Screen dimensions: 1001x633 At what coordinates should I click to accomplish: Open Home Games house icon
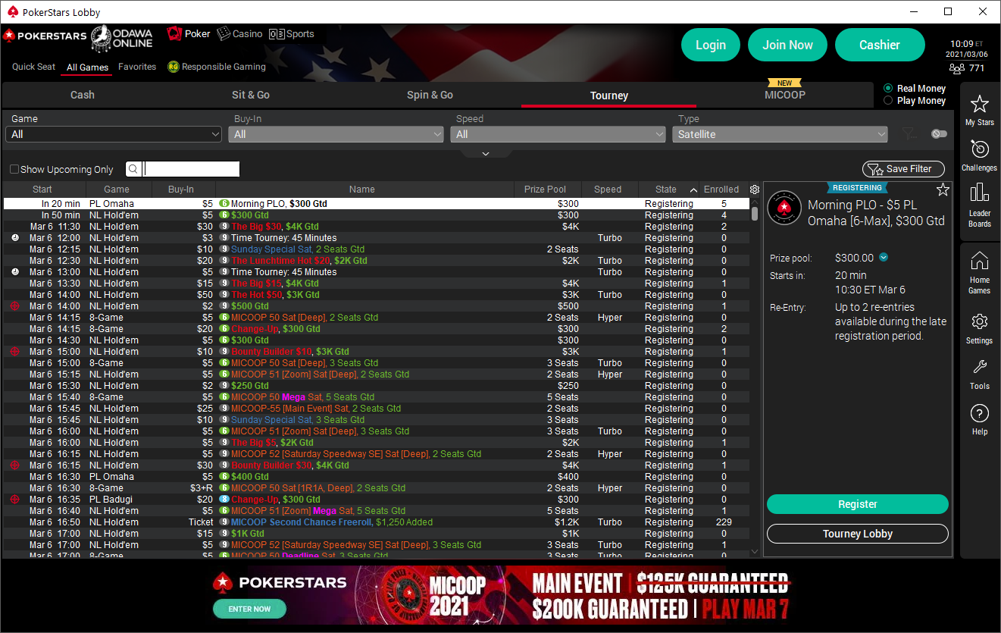pyautogui.click(x=980, y=261)
